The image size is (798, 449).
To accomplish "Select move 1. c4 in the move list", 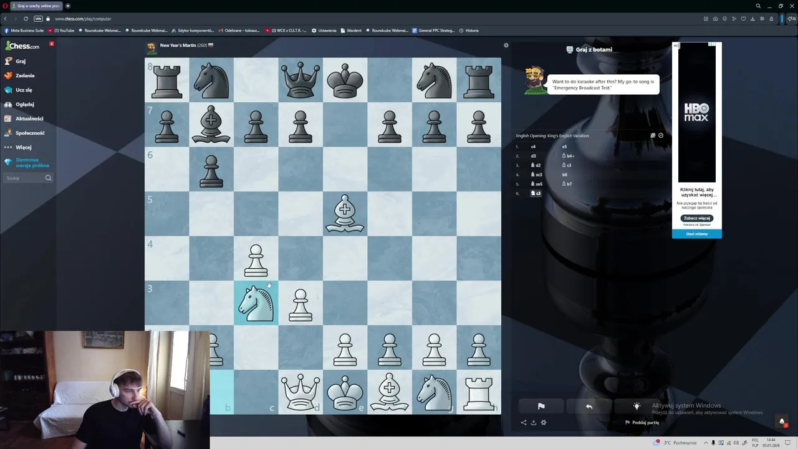I will coord(533,147).
